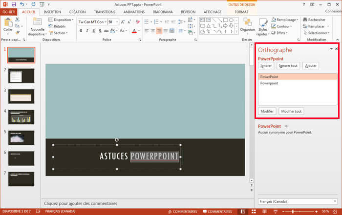Click the Ignorer button
The height and width of the screenshot is (215, 342).
[266, 65]
